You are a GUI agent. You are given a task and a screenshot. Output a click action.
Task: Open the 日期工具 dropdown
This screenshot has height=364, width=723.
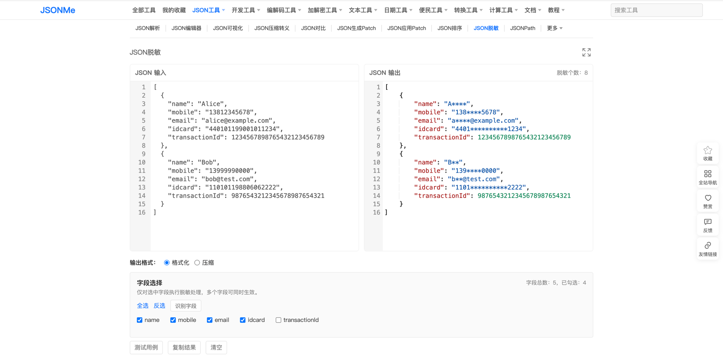(x=398, y=10)
